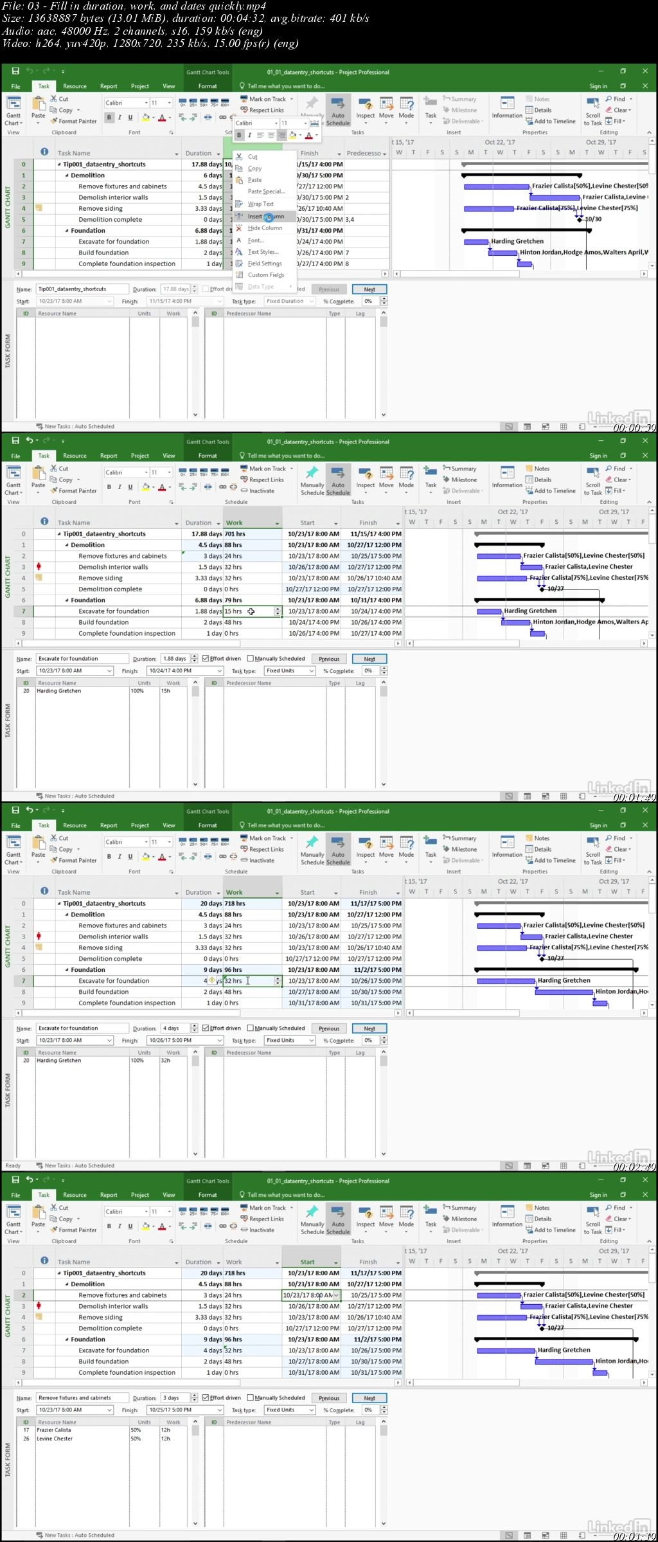The width and height of the screenshot is (658, 1542).
Task: Toggle Effort driven checkbox in 00:02:49 frame
Action: [x=205, y=1028]
